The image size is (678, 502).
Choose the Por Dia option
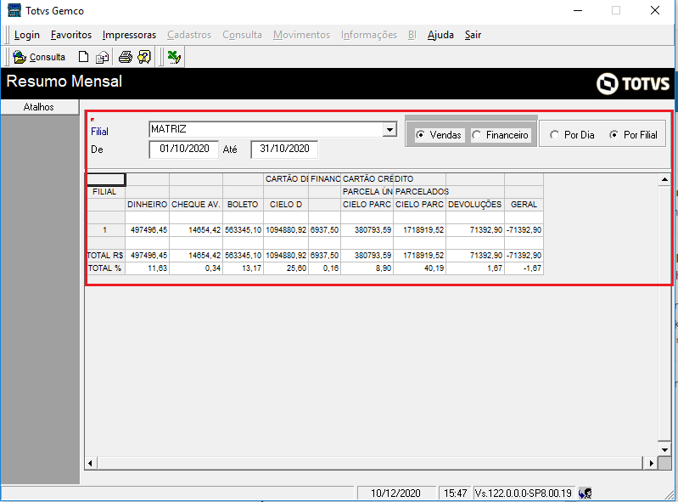tap(572, 135)
